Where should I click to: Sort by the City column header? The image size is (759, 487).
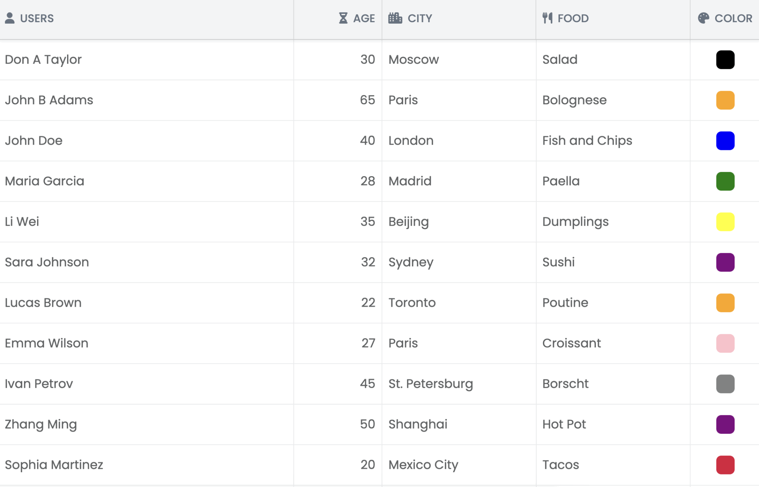420,18
